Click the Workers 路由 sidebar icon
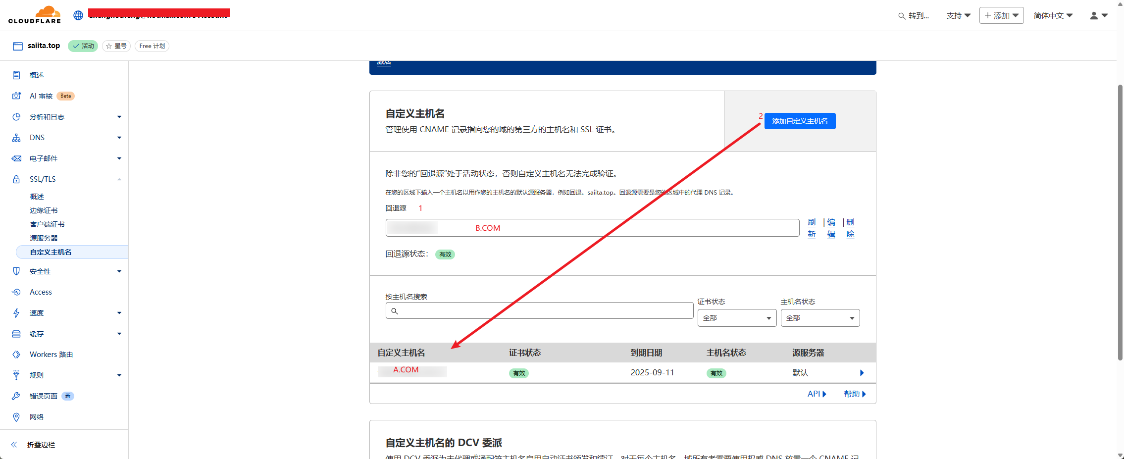 (16, 355)
